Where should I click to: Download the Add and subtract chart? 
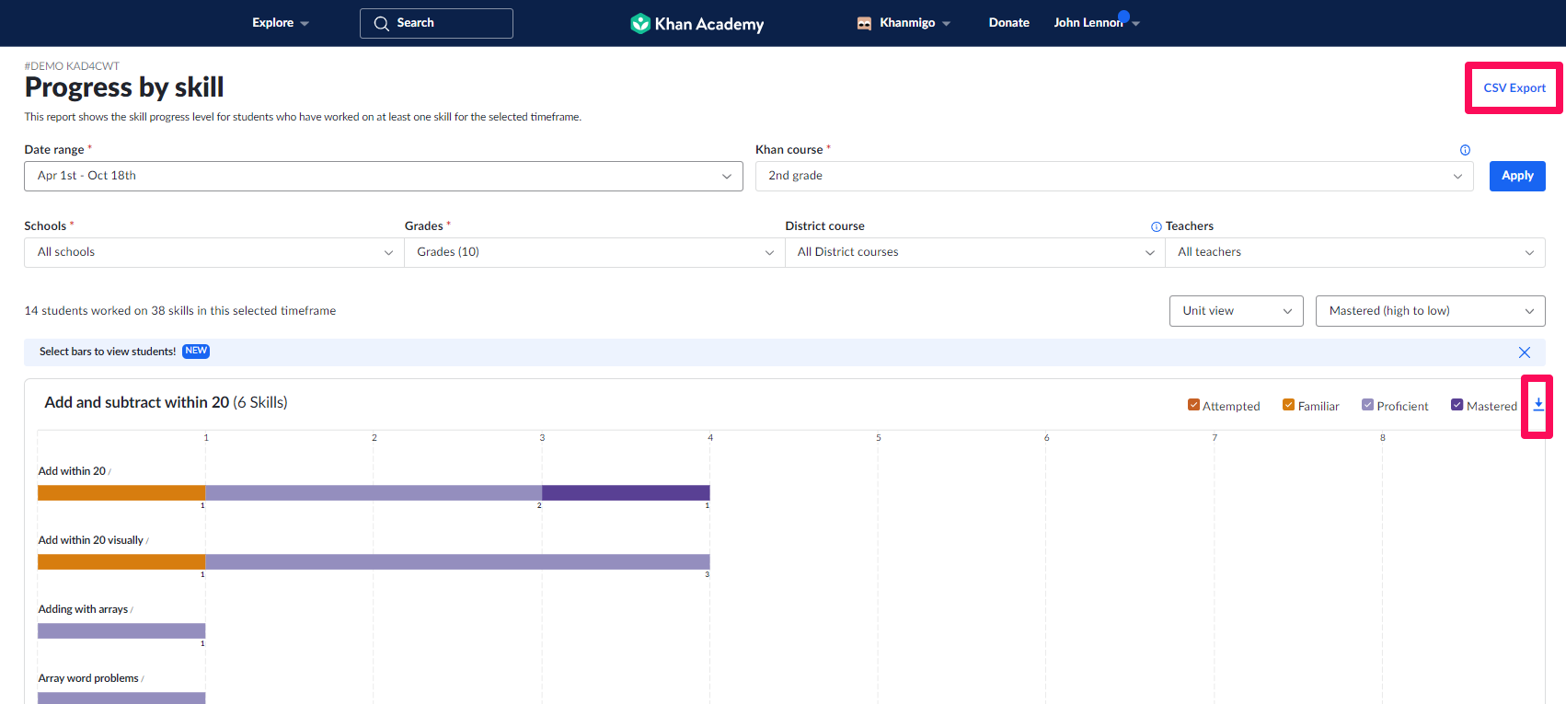coord(1538,405)
